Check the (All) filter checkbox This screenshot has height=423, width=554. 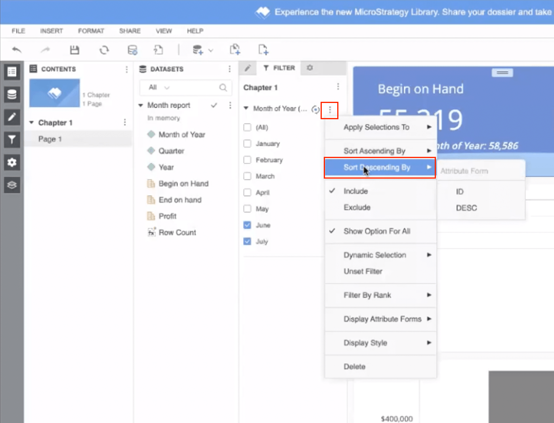(247, 127)
